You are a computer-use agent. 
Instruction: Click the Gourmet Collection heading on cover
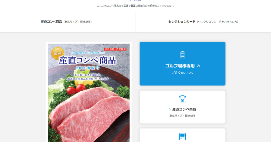coord(88,52)
